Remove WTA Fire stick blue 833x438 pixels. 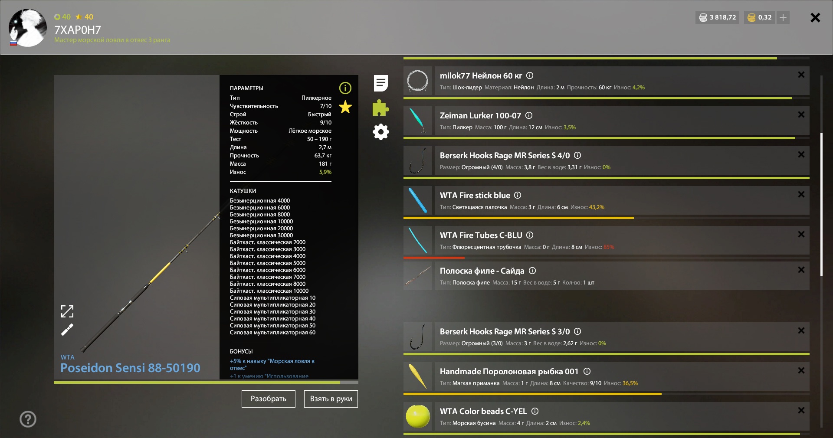pyautogui.click(x=801, y=194)
